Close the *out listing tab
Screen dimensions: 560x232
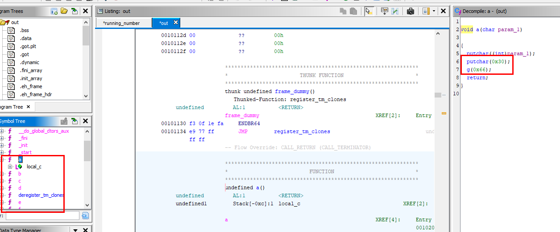tap(176, 23)
